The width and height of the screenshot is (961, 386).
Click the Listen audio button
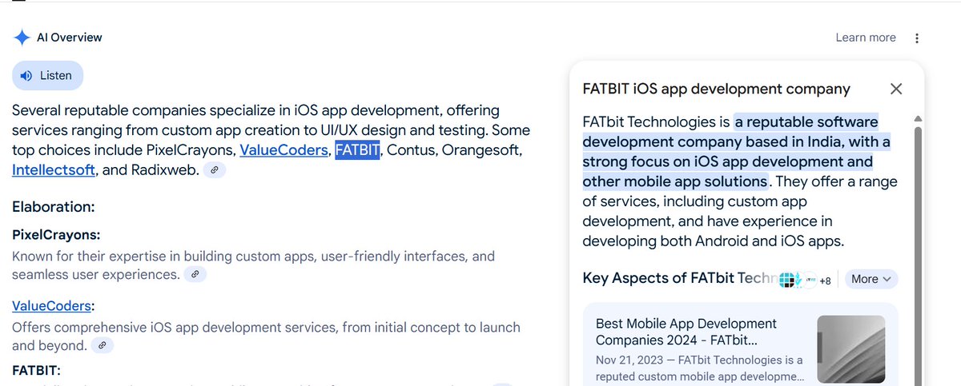pyautogui.click(x=47, y=75)
